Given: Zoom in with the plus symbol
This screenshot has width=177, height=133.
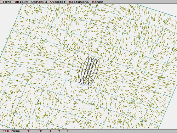Looking at the screenshot, I should [68, 131].
